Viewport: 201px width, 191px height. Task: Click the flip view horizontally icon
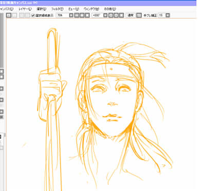pyautogui.click(x=139, y=15)
